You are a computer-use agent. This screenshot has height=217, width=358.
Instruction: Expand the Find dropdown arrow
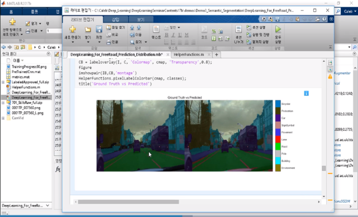tap(146, 42)
